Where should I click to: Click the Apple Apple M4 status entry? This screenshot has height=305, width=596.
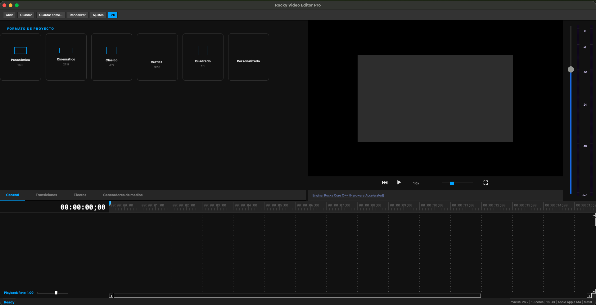coord(569,302)
